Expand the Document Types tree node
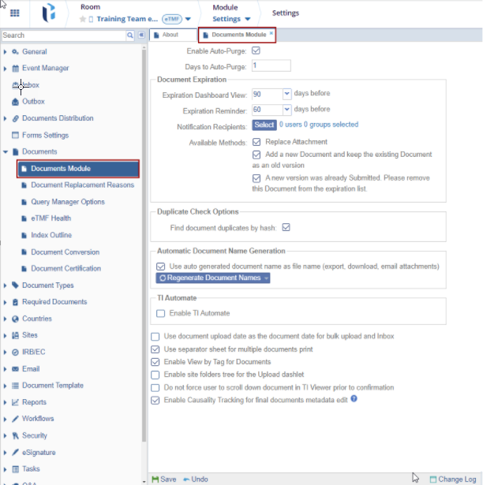The height and width of the screenshot is (485, 483). coord(6,285)
